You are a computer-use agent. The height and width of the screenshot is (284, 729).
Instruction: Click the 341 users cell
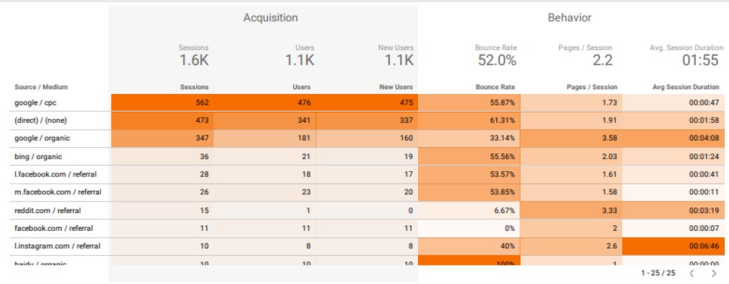[x=265, y=120]
